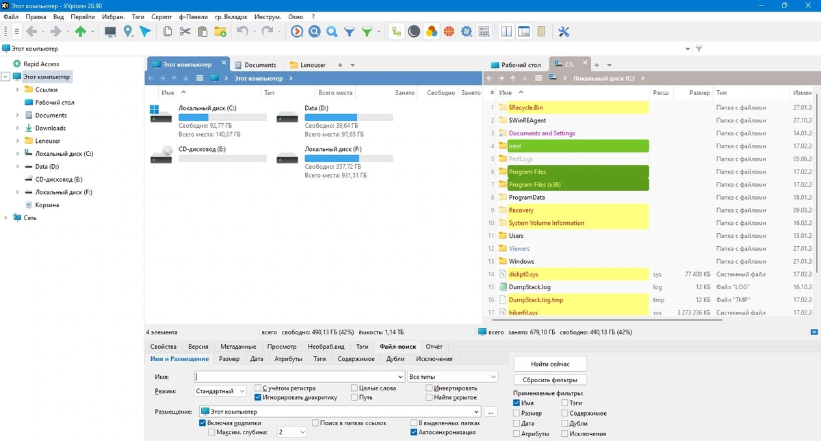Viewport: 821px width, 441px height.
Task: Click the hamburger menu icon in left pane breadcrumb
Action: [x=200, y=79]
